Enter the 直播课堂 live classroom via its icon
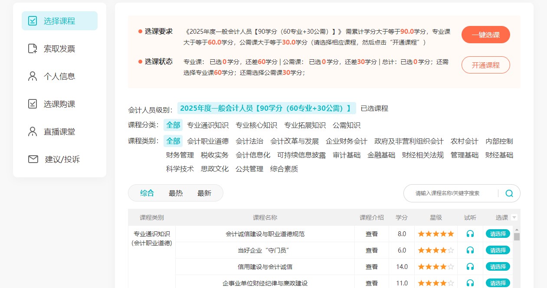The height and width of the screenshot is (288, 547). 32,131
